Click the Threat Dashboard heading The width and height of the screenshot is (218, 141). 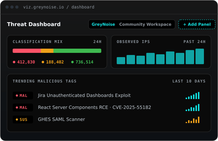tap(34, 24)
